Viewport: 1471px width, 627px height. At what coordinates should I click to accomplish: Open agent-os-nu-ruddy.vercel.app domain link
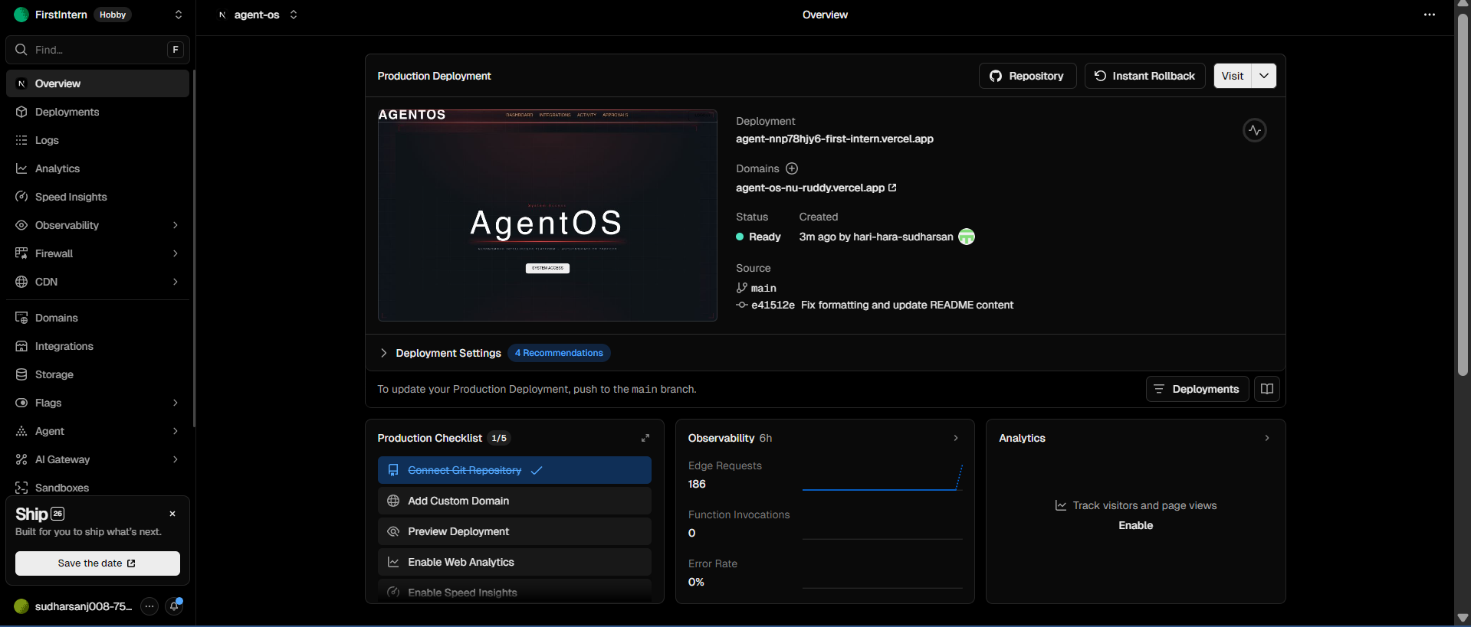click(x=816, y=188)
